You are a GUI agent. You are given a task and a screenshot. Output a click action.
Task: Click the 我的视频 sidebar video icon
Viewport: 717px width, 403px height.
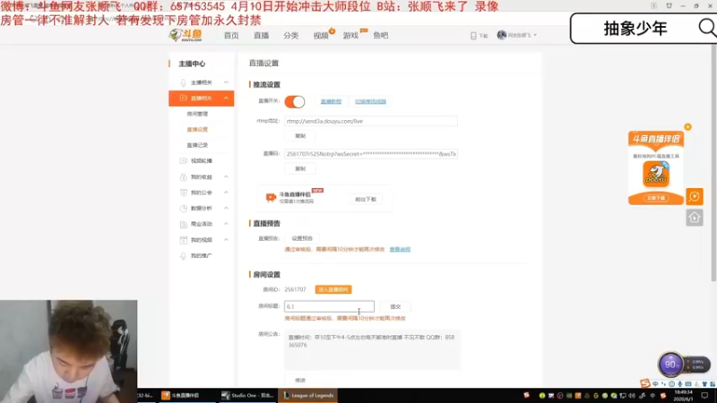(184, 240)
